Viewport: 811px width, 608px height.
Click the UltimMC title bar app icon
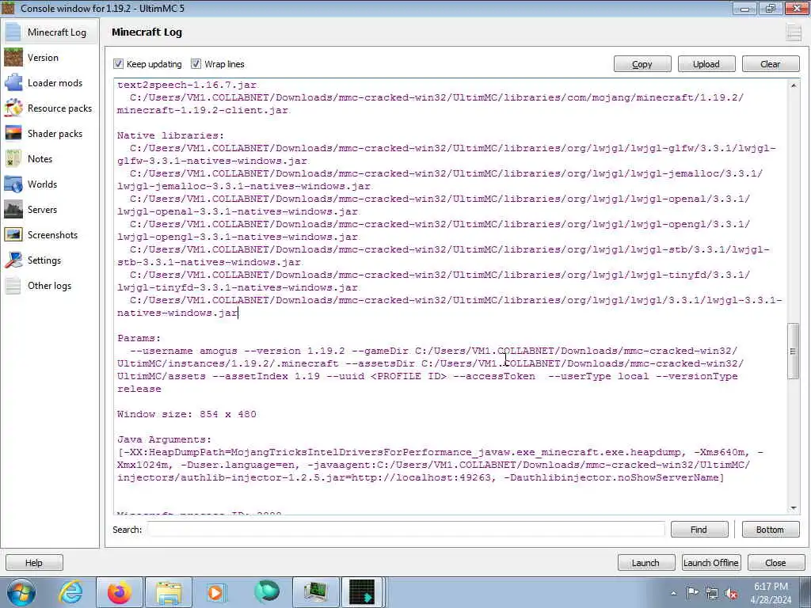point(8,8)
